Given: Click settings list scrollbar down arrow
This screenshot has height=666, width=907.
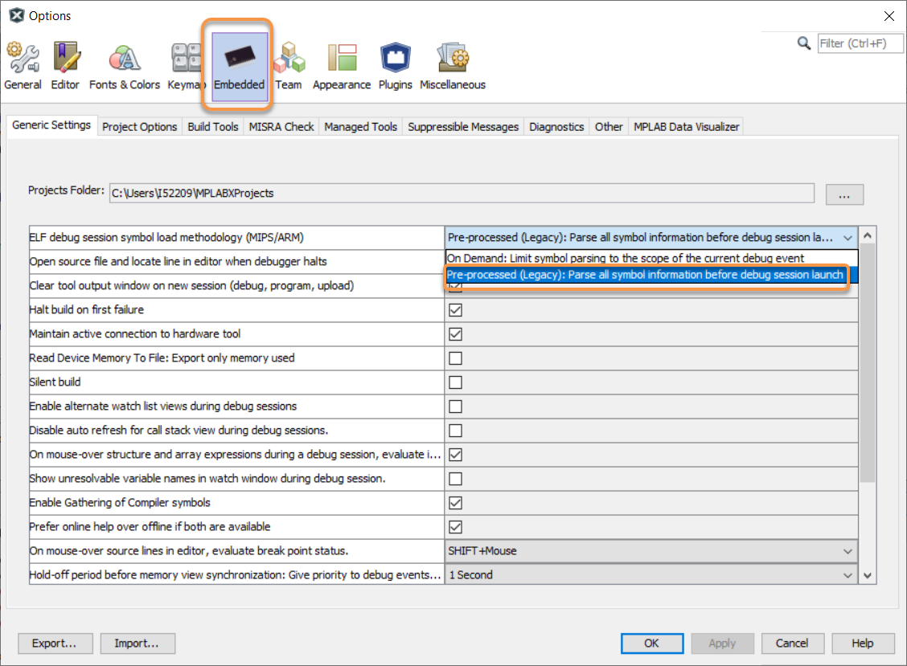Looking at the screenshot, I should 867,575.
